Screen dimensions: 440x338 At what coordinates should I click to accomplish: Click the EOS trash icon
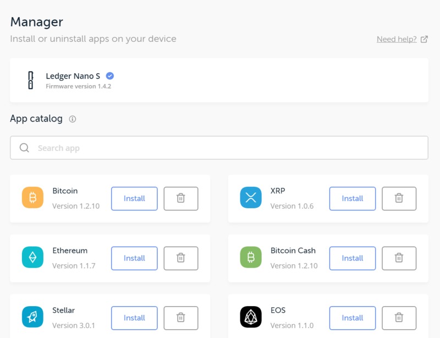[x=399, y=318]
